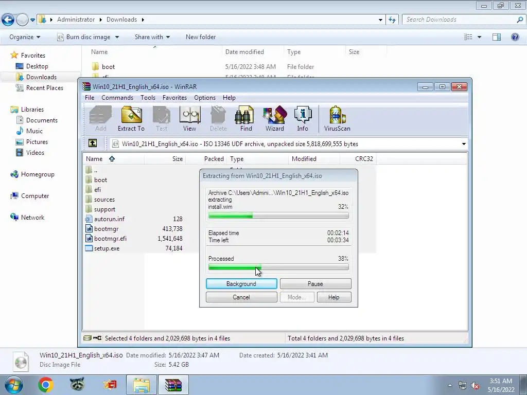
Task: Toggle the Explorer preview pane icon
Action: pos(497,37)
